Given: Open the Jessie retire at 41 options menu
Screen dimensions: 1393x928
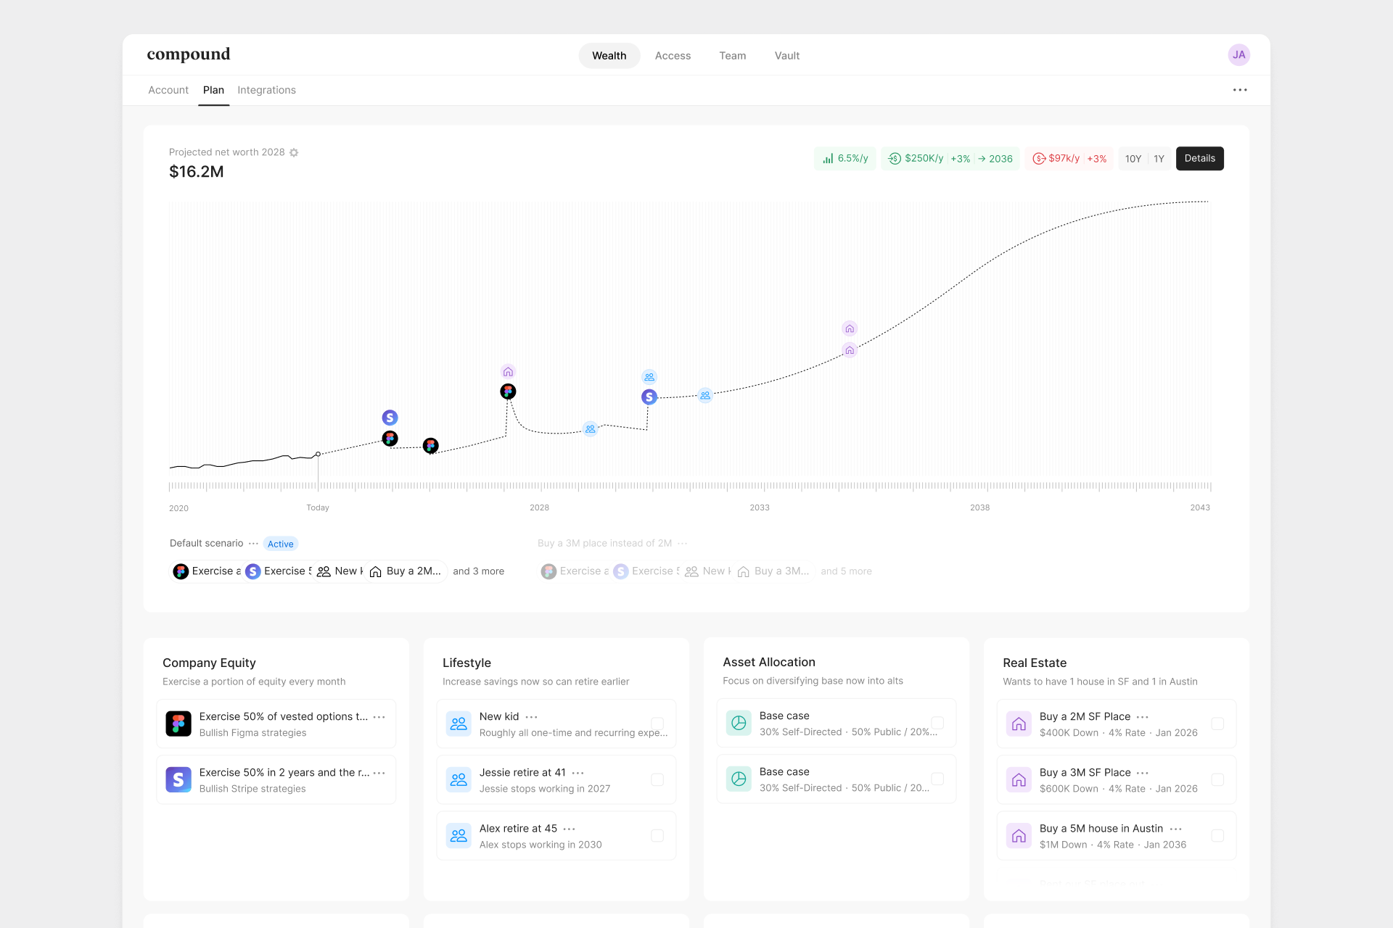Looking at the screenshot, I should click(x=578, y=773).
